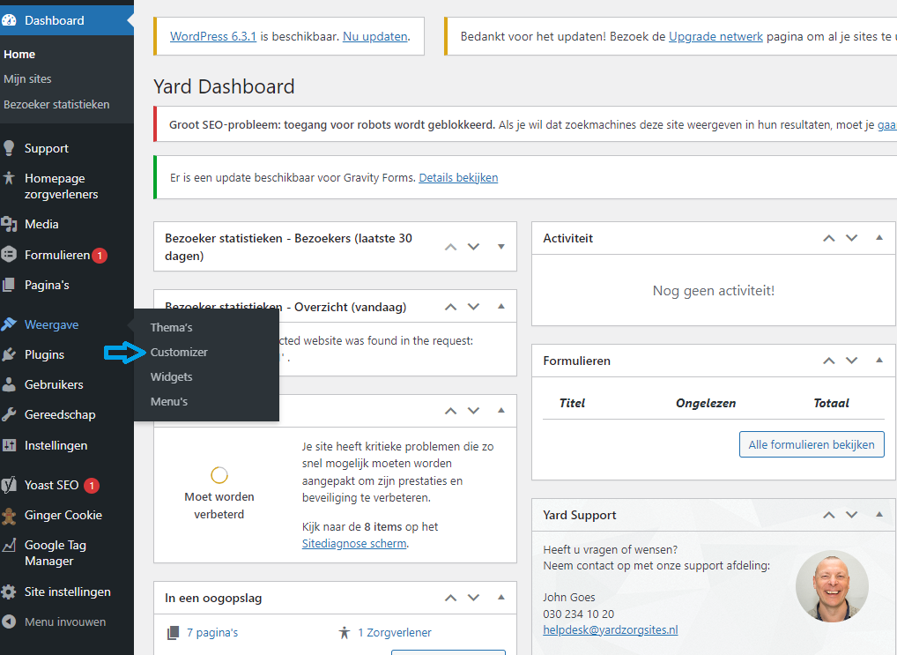Click the Weergave paintbrush icon
This screenshot has width=897, height=655.
tap(9, 324)
